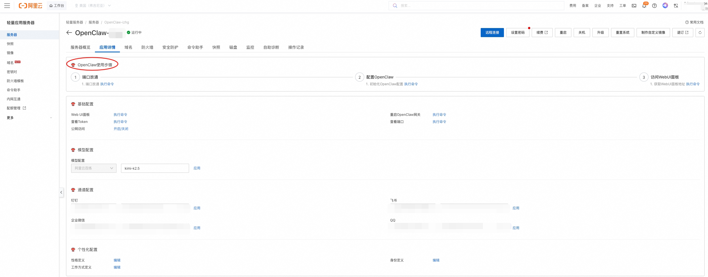Switch to the 监控 tab
Viewport: 708px width, 277px height.
tap(250, 47)
